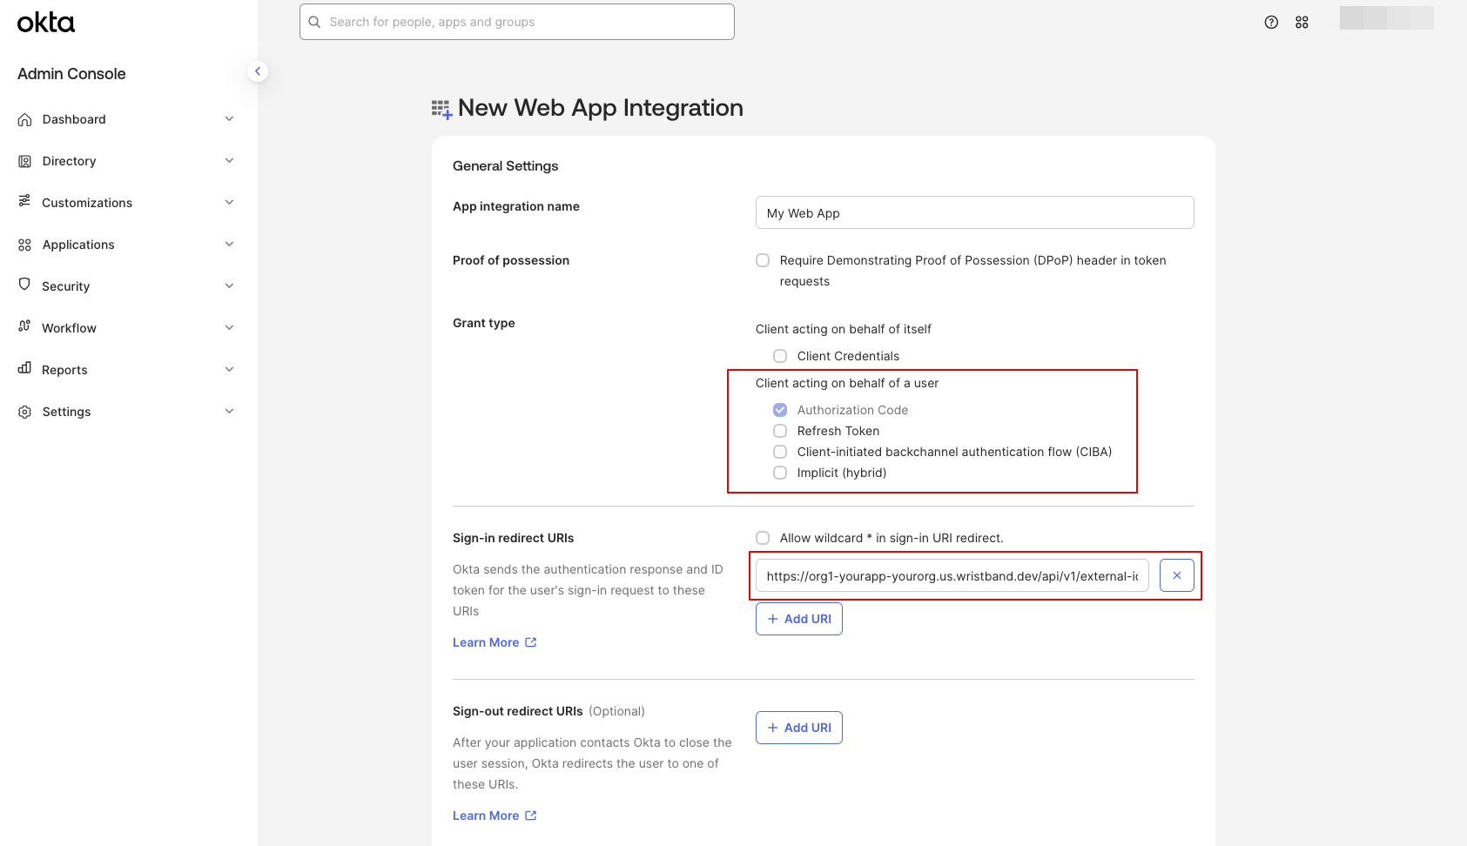
Task: Expand the Security chevron
Action: [229, 286]
